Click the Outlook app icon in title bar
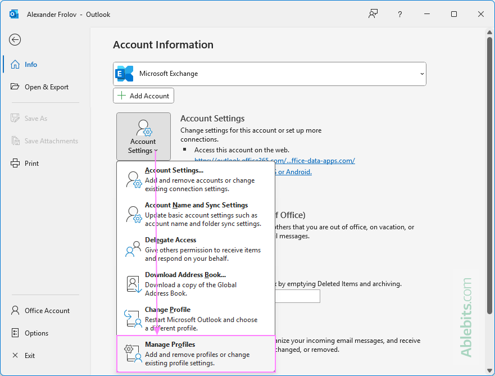This screenshot has width=495, height=376. 13,14
